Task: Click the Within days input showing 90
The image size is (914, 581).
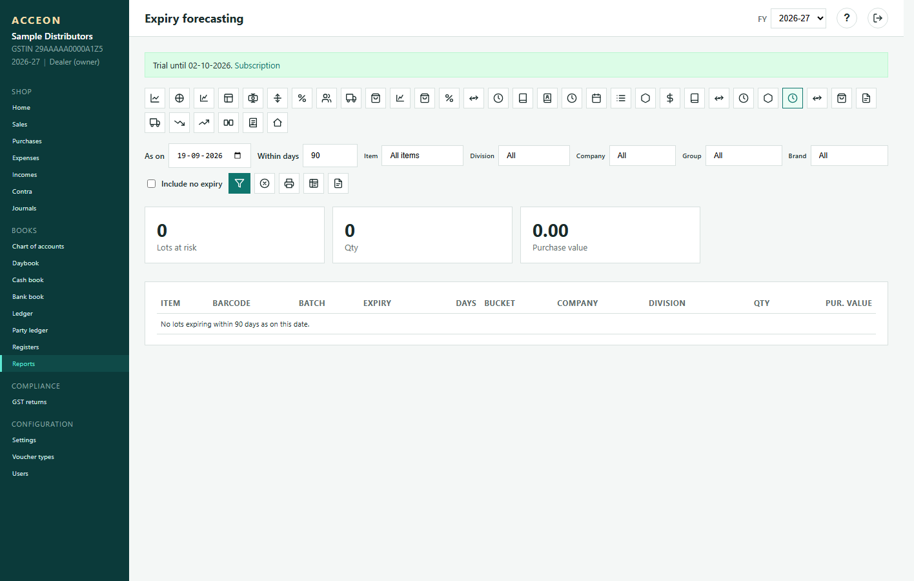Action: [330, 156]
